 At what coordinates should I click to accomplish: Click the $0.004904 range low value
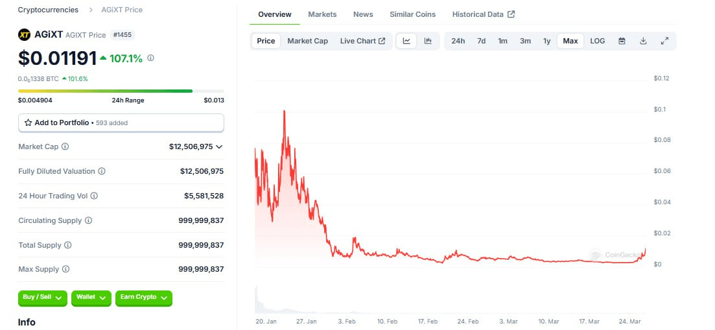pos(35,100)
